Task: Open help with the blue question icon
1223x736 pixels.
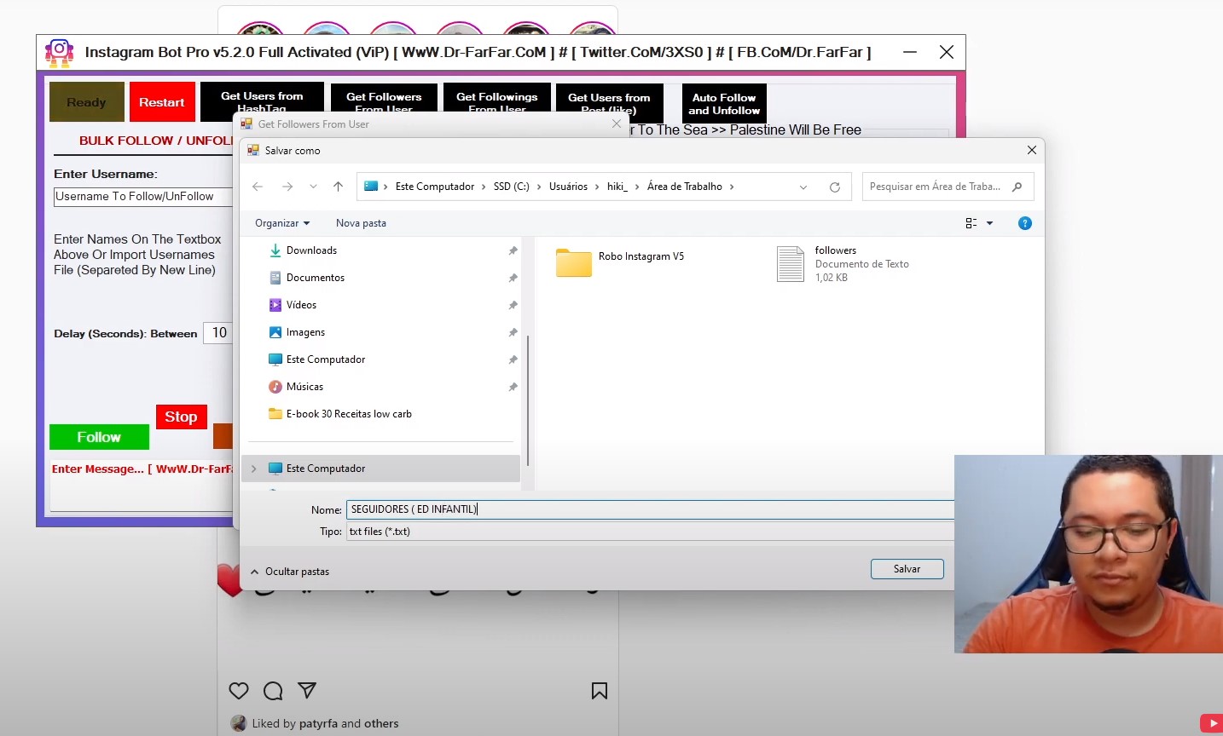Action: coord(1025,223)
